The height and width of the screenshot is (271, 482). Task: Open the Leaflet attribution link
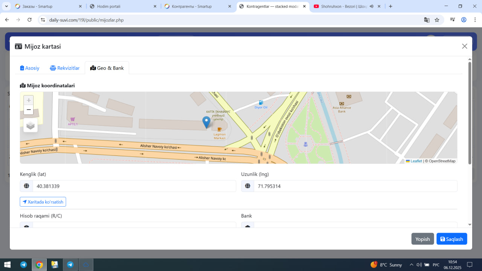[x=414, y=161]
